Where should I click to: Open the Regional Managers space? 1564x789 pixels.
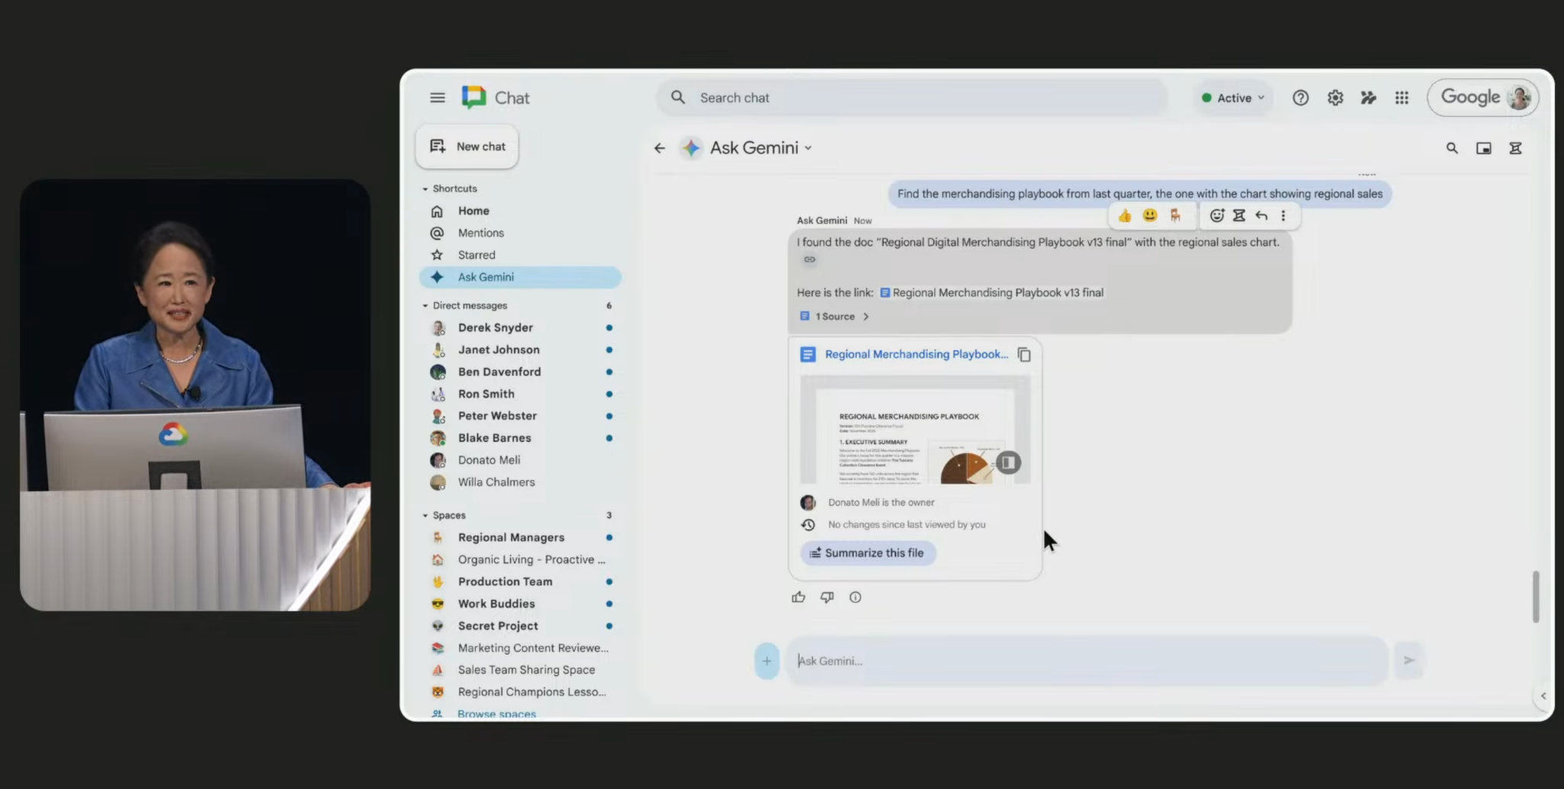511,537
